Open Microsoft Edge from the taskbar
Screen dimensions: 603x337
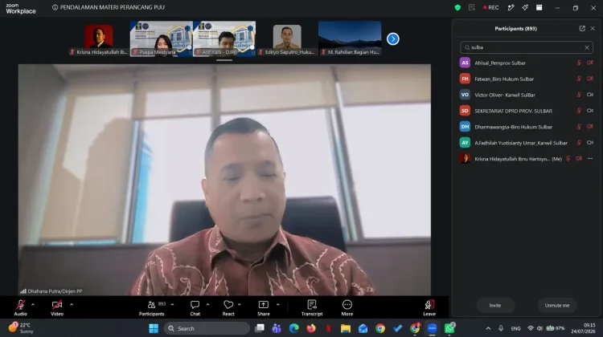tap(293, 328)
